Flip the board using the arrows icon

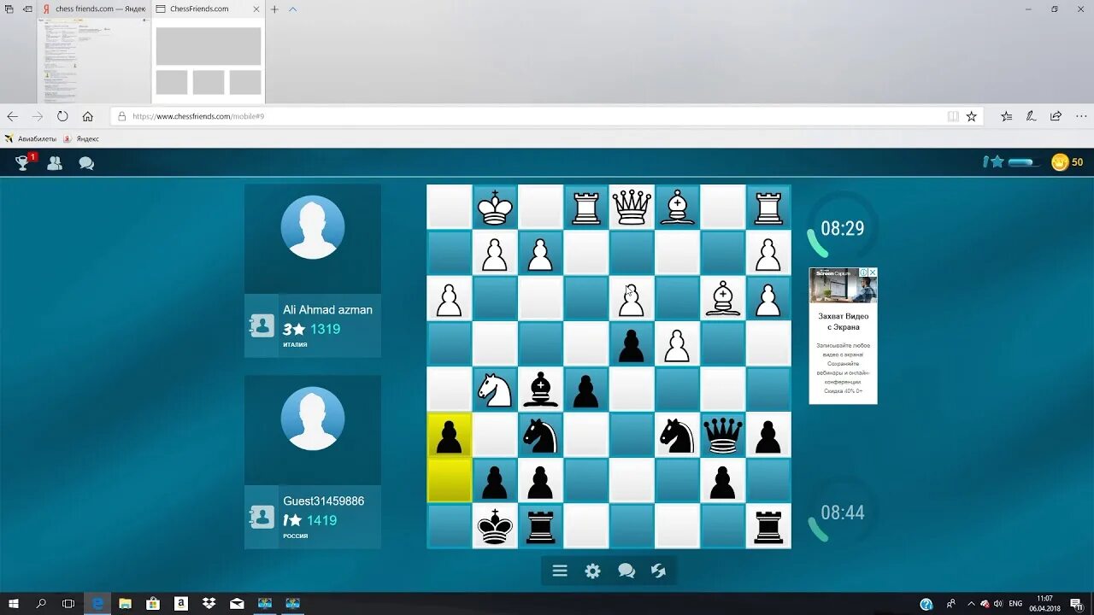[659, 570]
